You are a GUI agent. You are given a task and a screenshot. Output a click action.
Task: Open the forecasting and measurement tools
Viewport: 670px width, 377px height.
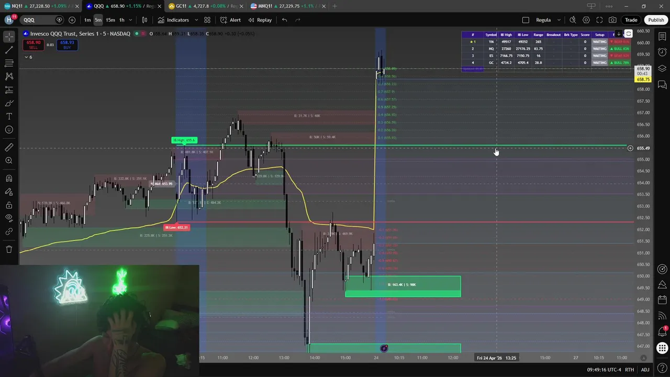pyautogui.click(x=9, y=90)
